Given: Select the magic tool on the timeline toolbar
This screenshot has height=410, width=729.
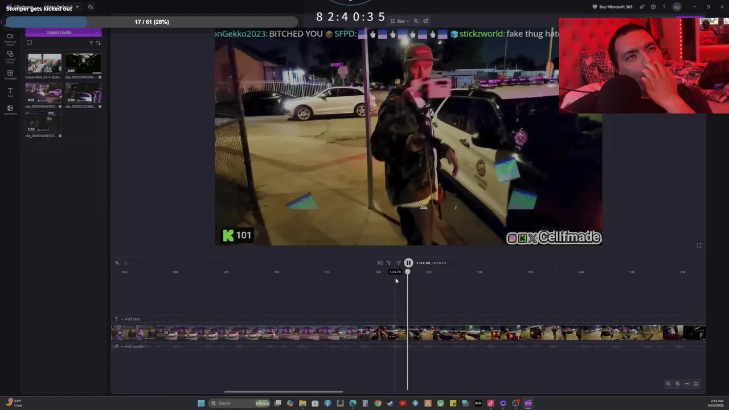Looking at the screenshot, I should [x=117, y=263].
